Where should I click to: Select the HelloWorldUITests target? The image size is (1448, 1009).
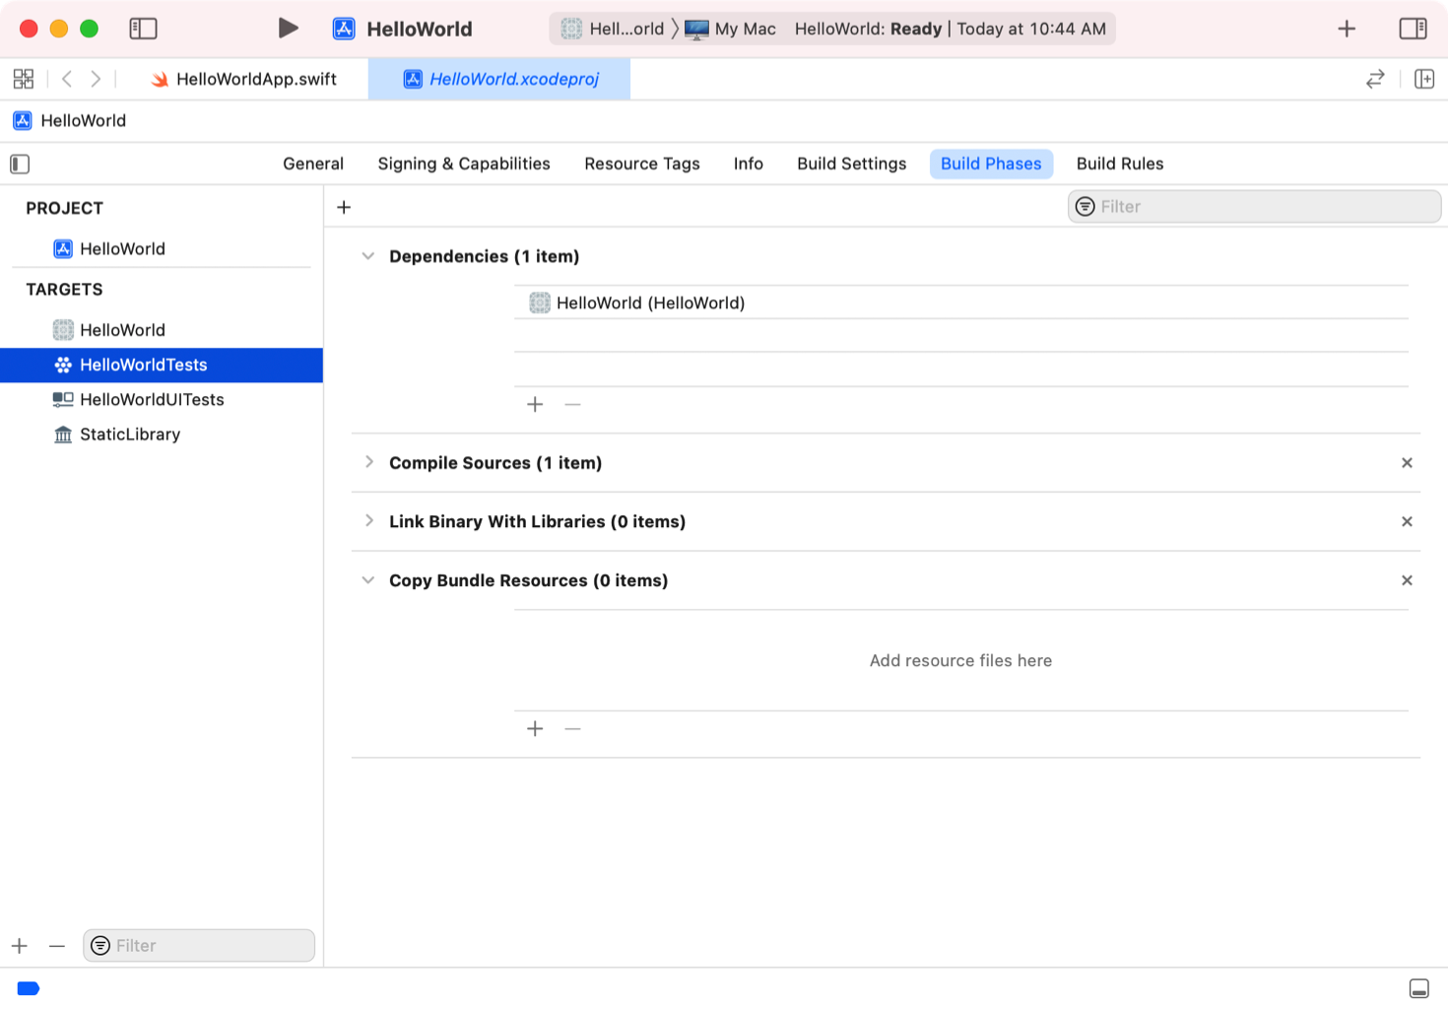click(152, 400)
